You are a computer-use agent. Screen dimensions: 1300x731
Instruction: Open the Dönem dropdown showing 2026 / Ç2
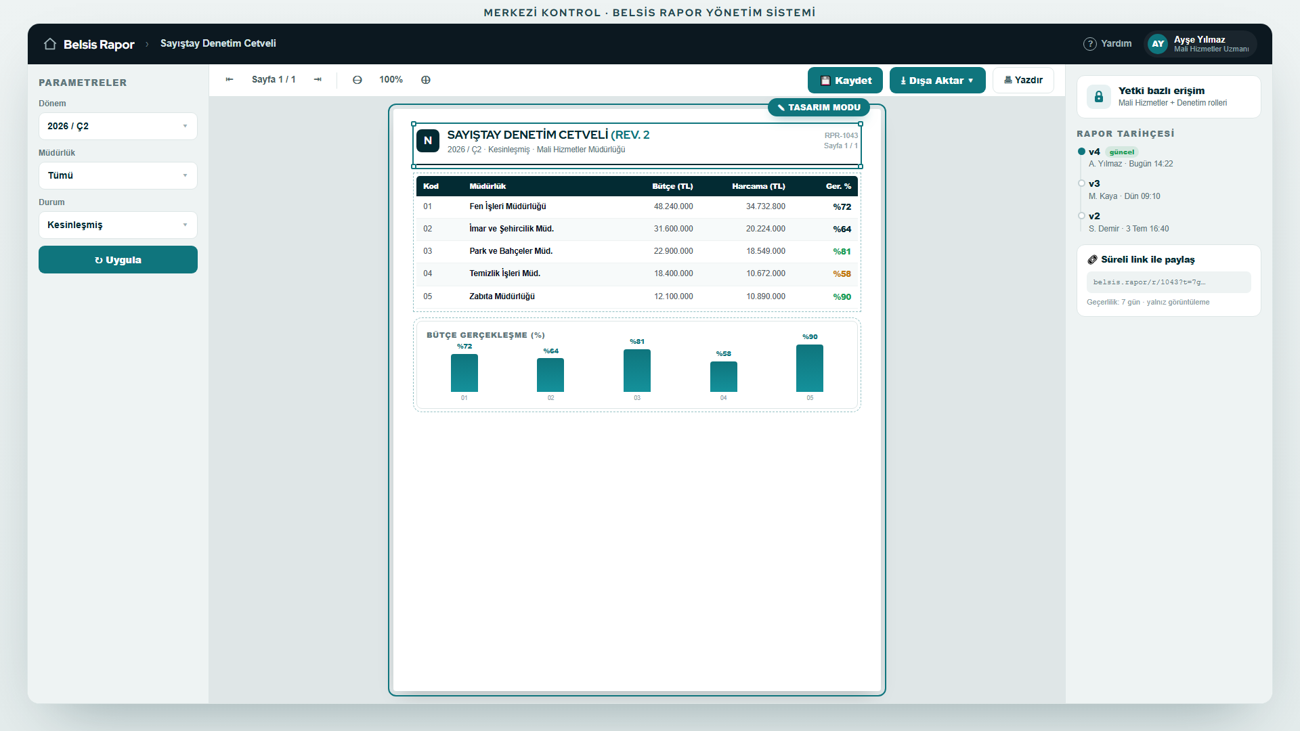(118, 127)
